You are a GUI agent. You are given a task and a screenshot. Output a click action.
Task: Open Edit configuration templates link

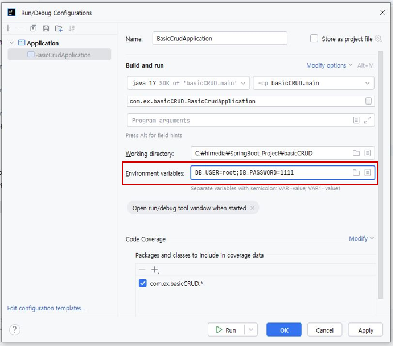pyautogui.click(x=46, y=309)
